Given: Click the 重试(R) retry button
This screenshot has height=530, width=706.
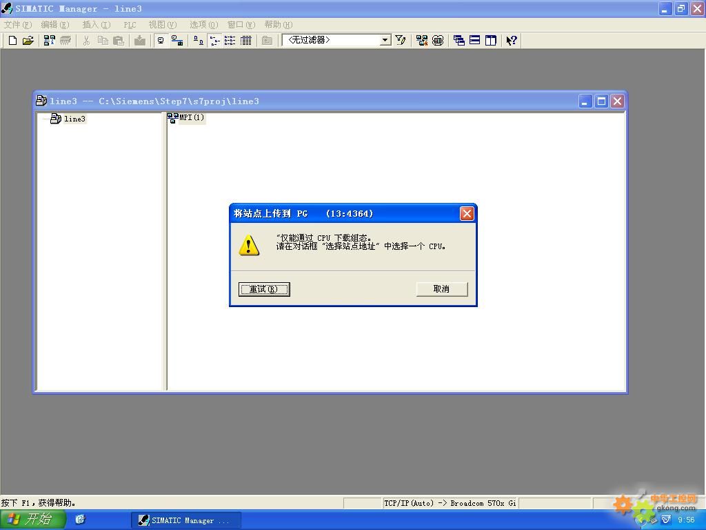Looking at the screenshot, I should [x=264, y=289].
